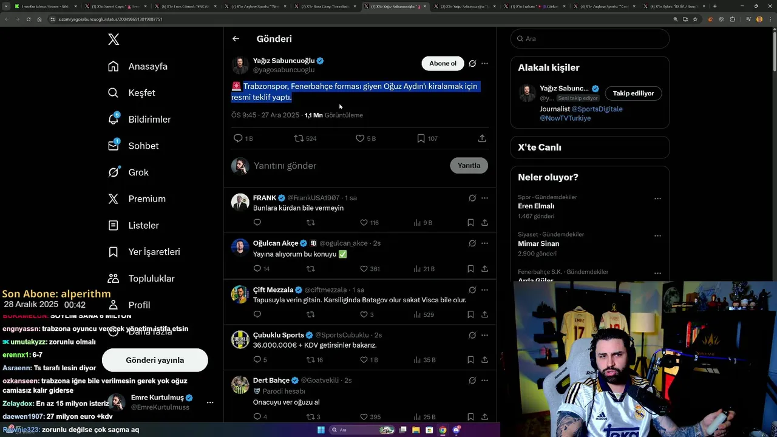View Oğulcan Akçe's reply analytics 21 B
Screen dimensions: 777x437
tap(424, 269)
